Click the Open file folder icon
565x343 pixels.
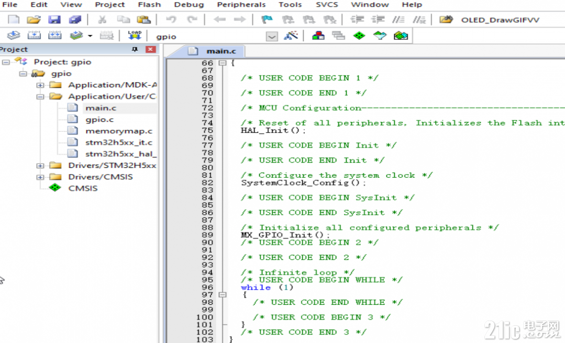34,19
